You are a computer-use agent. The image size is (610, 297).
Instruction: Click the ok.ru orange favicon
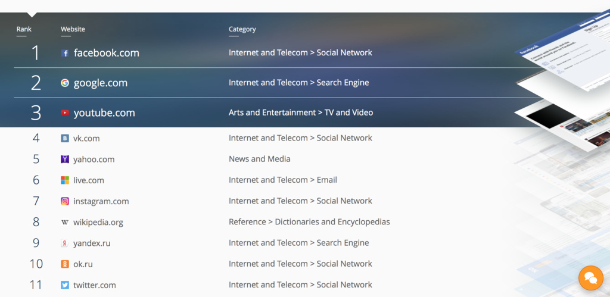(x=65, y=264)
